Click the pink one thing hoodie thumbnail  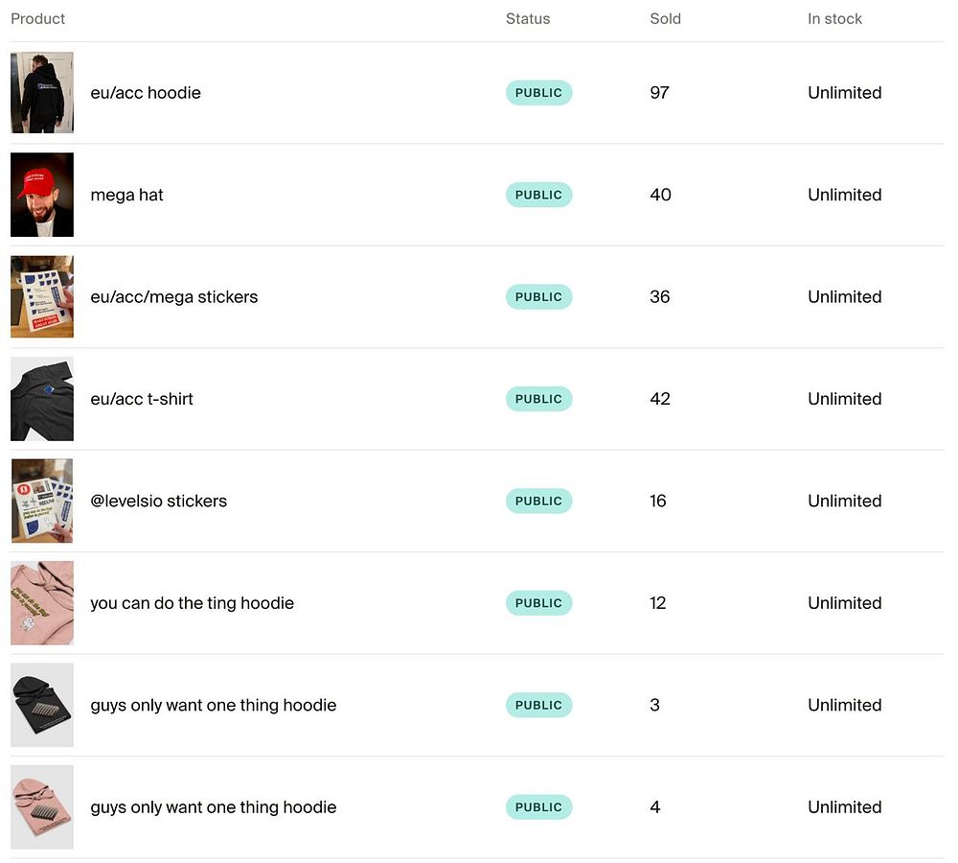point(42,807)
